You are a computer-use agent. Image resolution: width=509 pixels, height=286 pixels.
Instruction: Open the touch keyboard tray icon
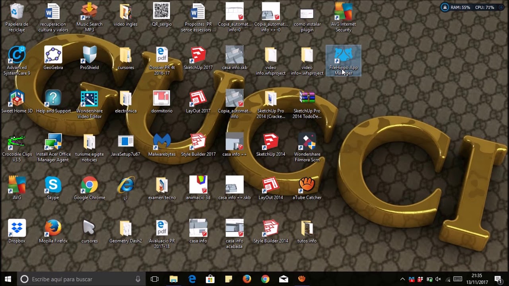pyautogui.click(x=458, y=279)
